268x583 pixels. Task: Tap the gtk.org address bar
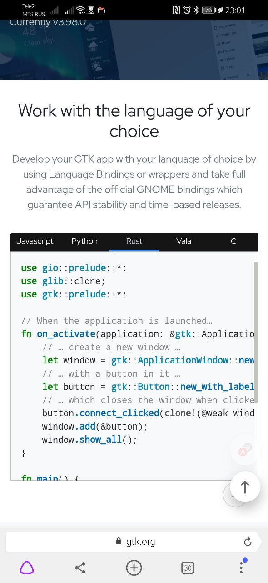134,542
